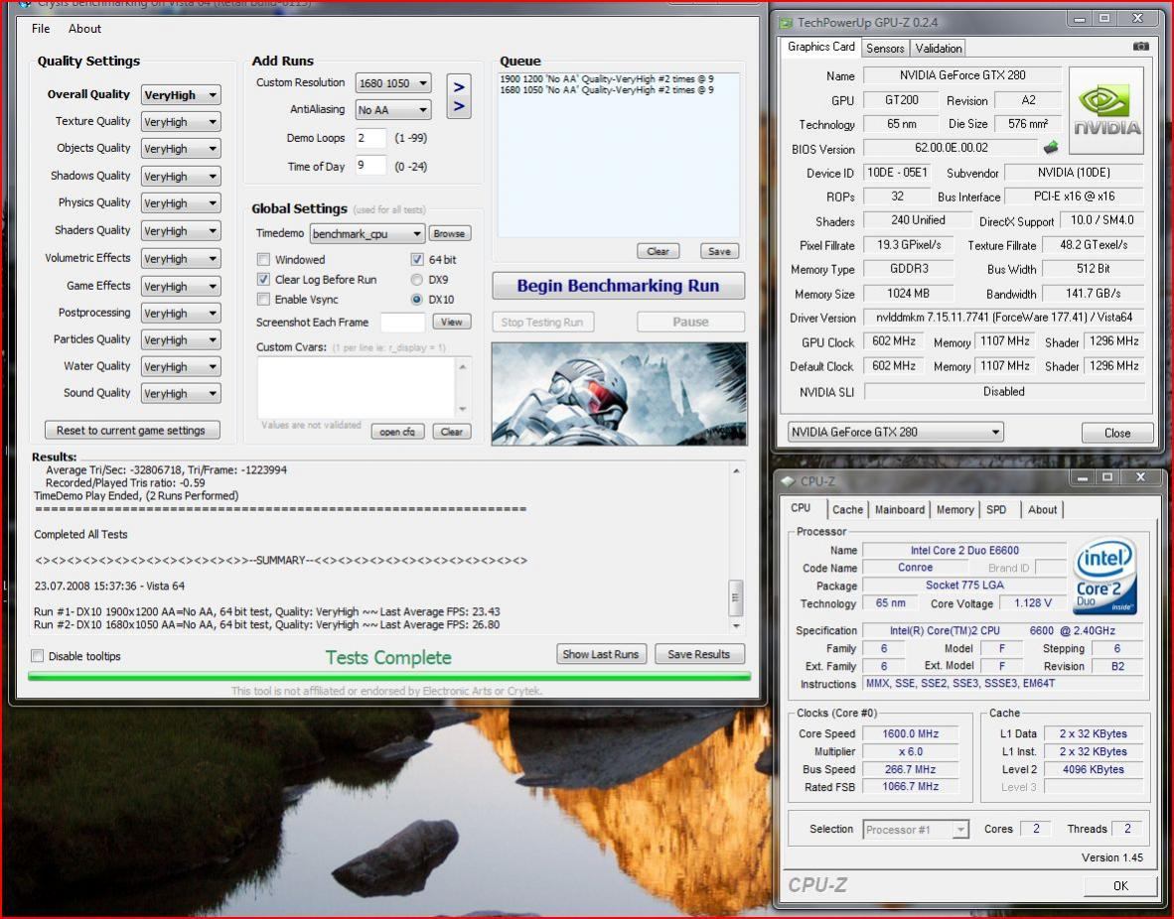The height and width of the screenshot is (919, 1174).
Task: Open the About tab in CPU-Z
Action: (x=1042, y=510)
